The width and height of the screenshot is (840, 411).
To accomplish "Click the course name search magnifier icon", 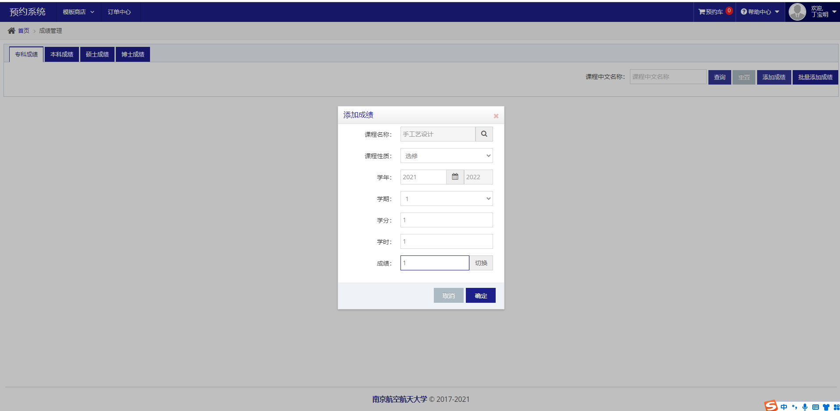I will pyautogui.click(x=484, y=134).
